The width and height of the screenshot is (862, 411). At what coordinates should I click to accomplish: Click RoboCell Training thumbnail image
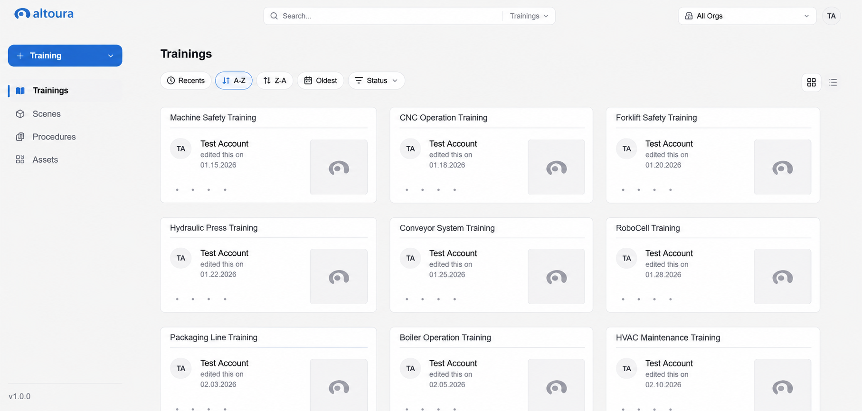pos(782,276)
